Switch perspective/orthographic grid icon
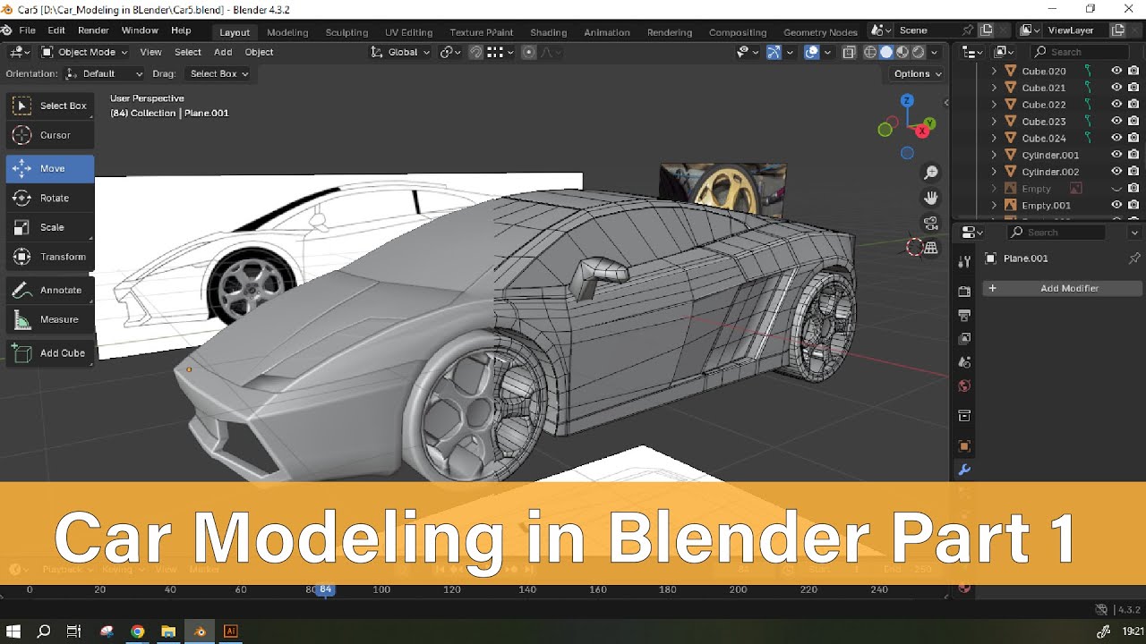The height and width of the screenshot is (644, 1146). 931,248
